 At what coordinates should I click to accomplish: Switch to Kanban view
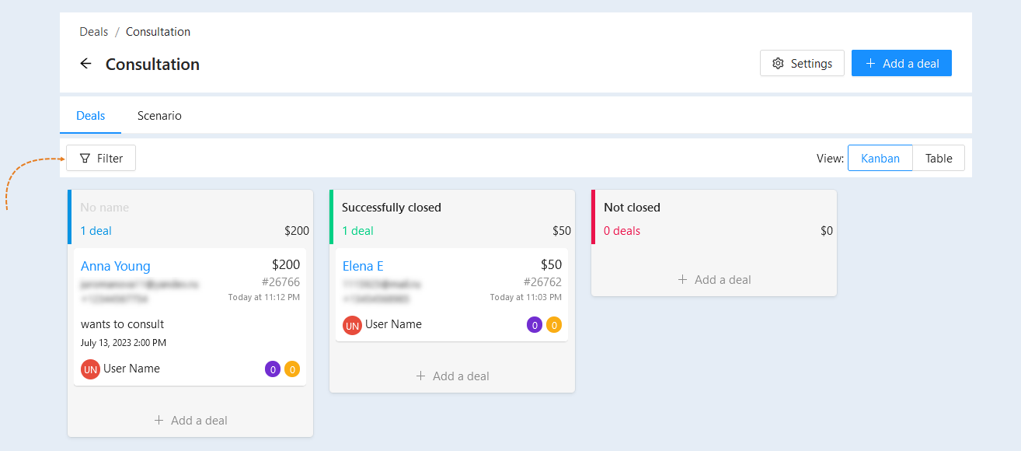880,159
